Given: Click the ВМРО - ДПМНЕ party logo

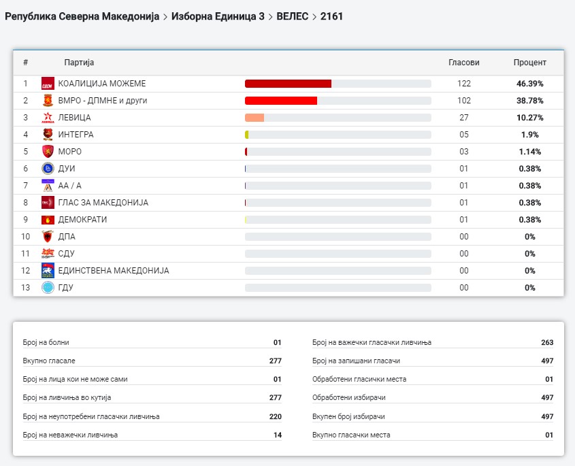Looking at the screenshot, I should point(48,101).
